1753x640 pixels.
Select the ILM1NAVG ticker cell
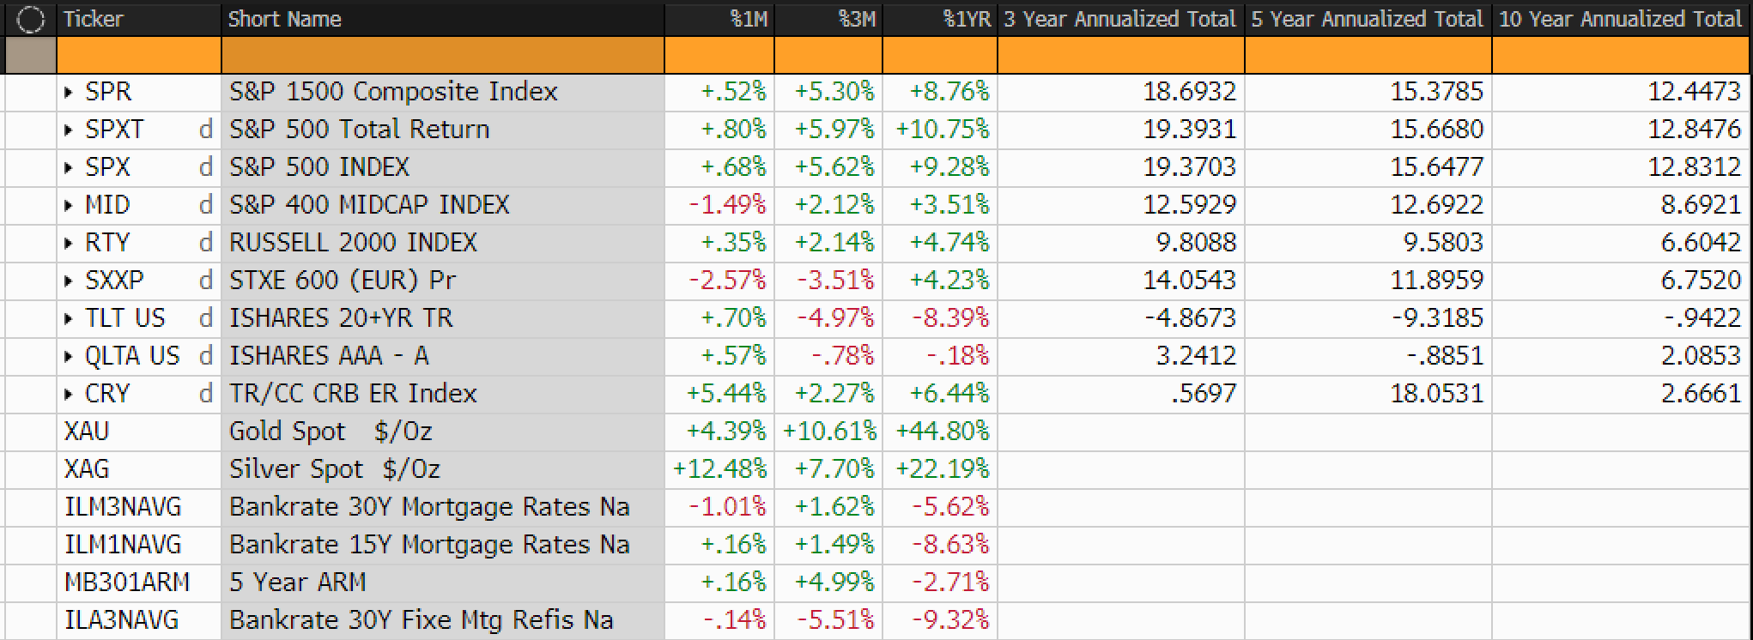click(139, 545)
